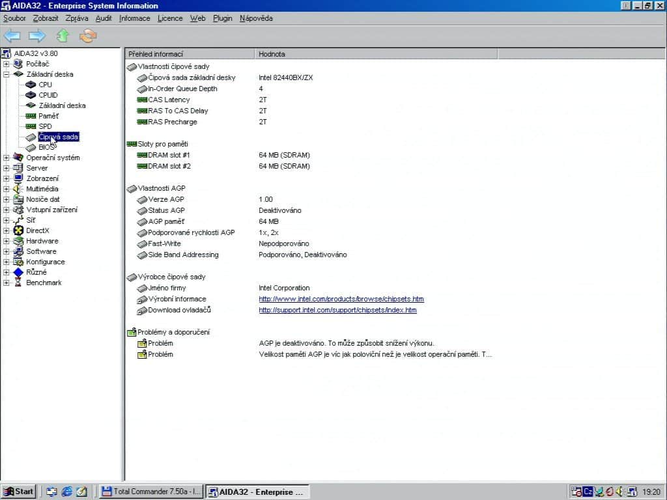Click the Refresh toolbar icon
Image resolution: width=667 pixels, height=500 pixels.
tap(88, 36)
